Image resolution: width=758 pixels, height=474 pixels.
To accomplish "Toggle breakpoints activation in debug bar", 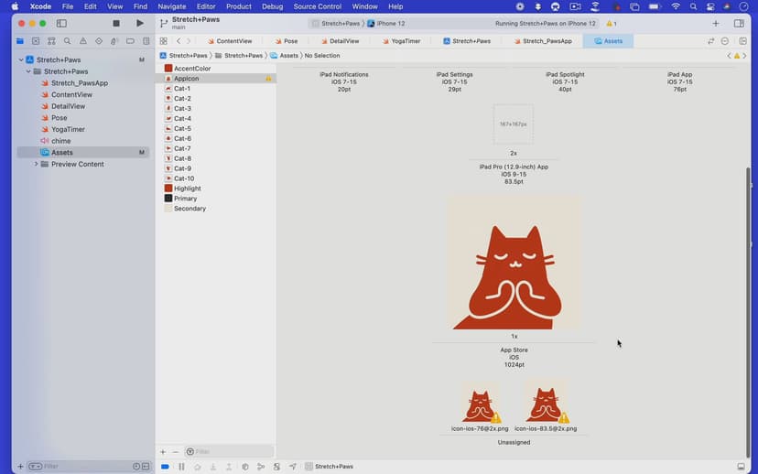I will (165, 467).
